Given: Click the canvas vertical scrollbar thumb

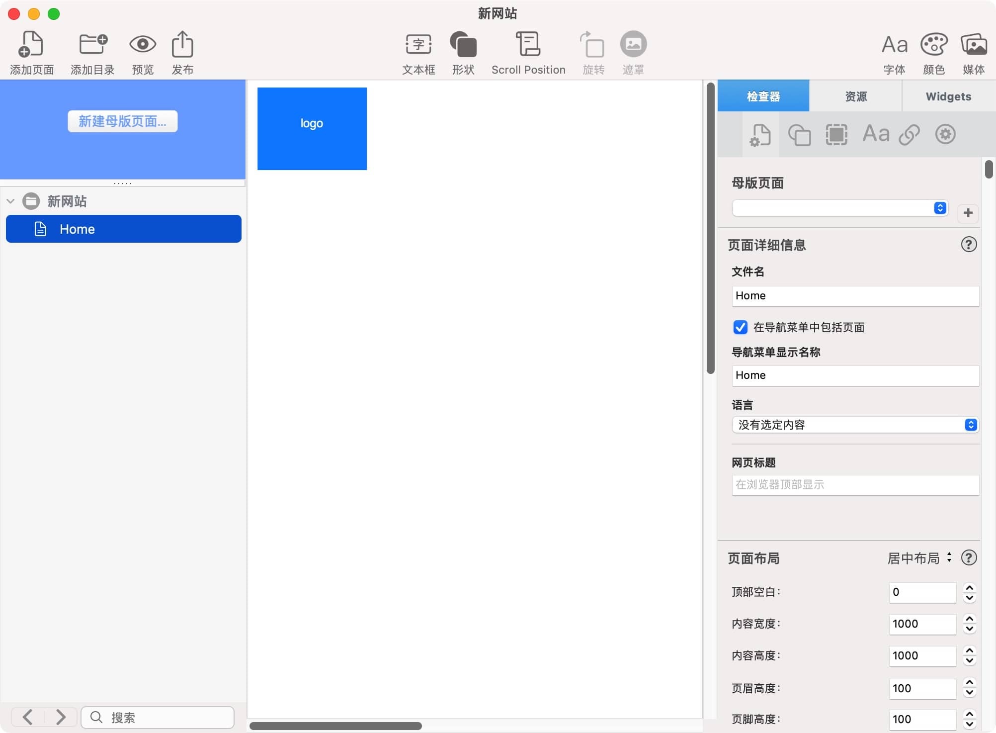Looking at the screenshot, I should pyautogui.click(x=710, y=228).
